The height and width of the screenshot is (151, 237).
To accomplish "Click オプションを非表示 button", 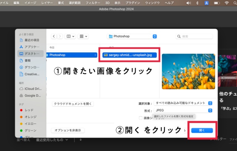I will 68,130.
